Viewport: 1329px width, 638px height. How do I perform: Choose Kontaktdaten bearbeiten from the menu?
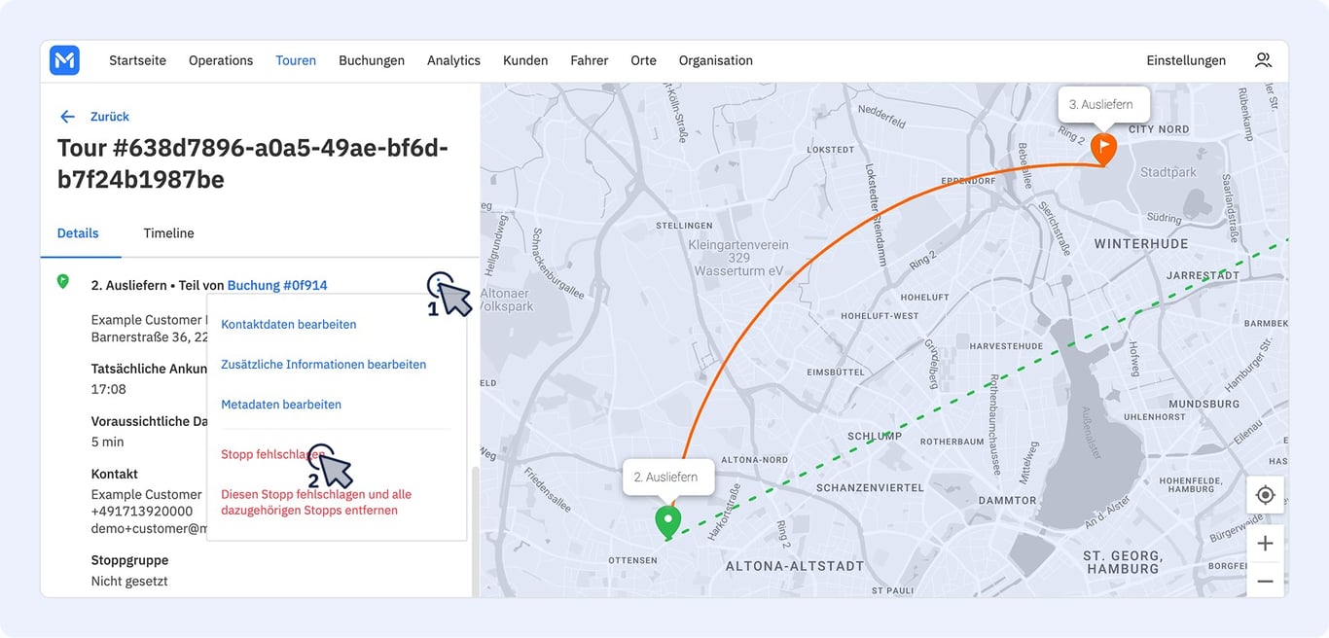click(x=289, y=325)
